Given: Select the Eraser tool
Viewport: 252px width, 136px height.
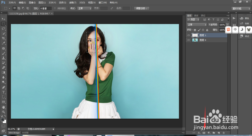Looking at the screenshot, I should pos(3,68).
